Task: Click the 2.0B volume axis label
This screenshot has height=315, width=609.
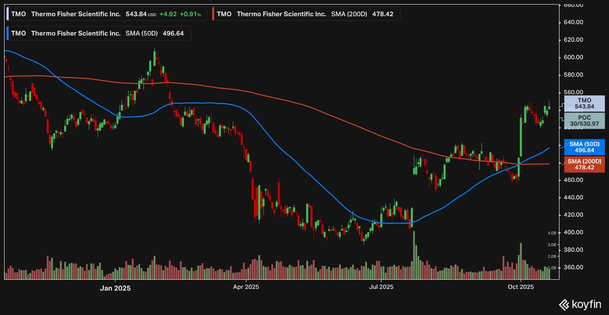Action: click(552, 256)
